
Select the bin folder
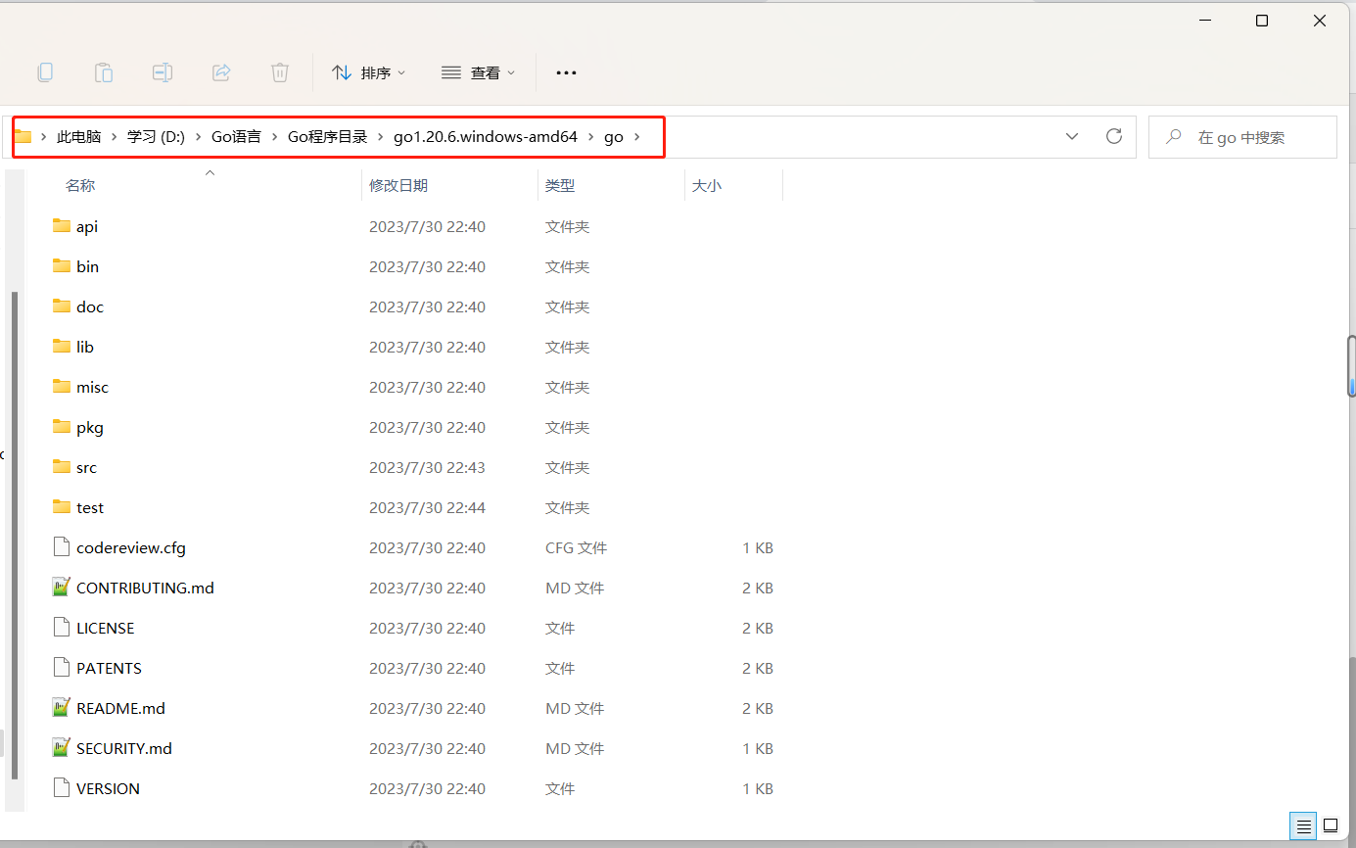tap(87, 266)
